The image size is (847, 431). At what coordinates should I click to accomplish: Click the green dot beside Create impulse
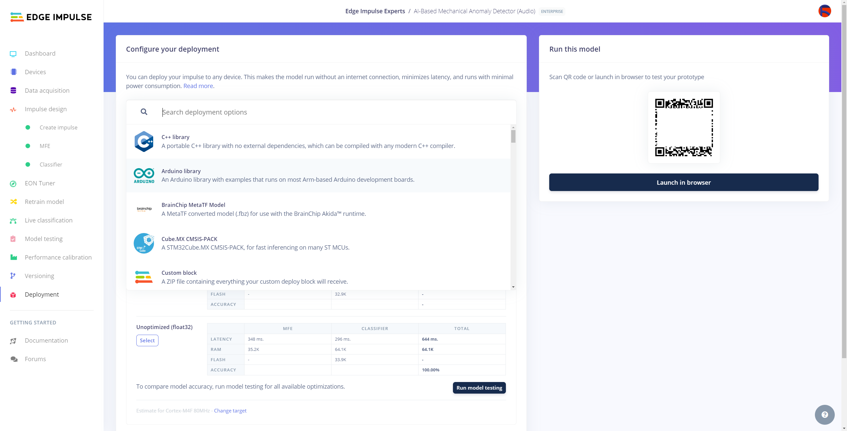tap(28, 127)
